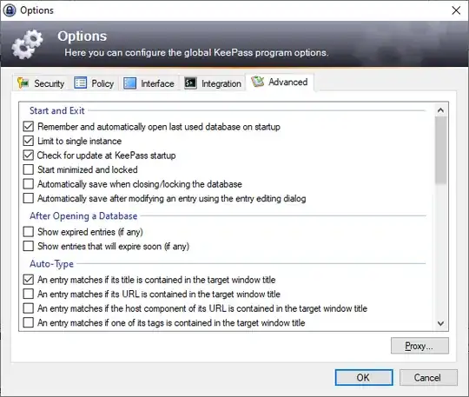This screenshot has width=469, height=397.
Task: Open the Proxy... settings button
Action: [419, 346]
